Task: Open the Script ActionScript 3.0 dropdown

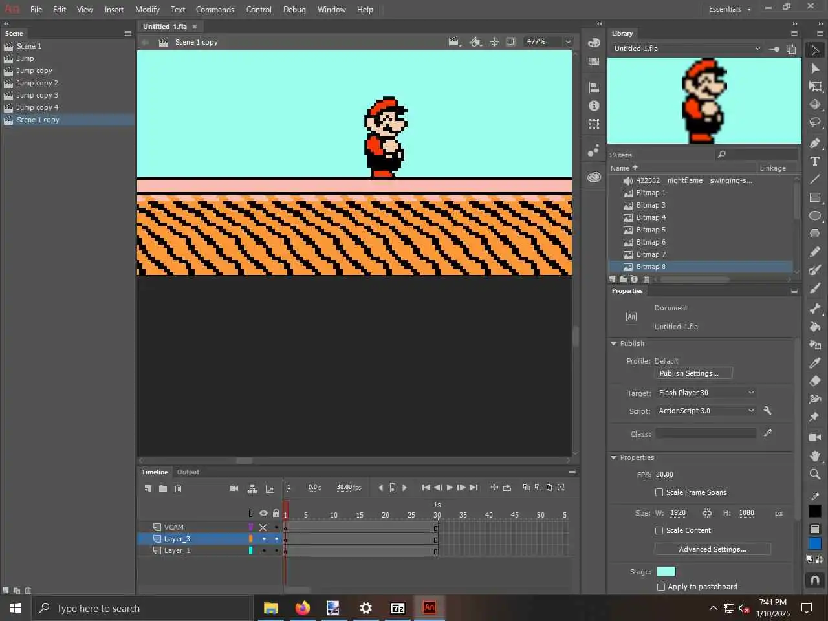Action: pos(706,411)
